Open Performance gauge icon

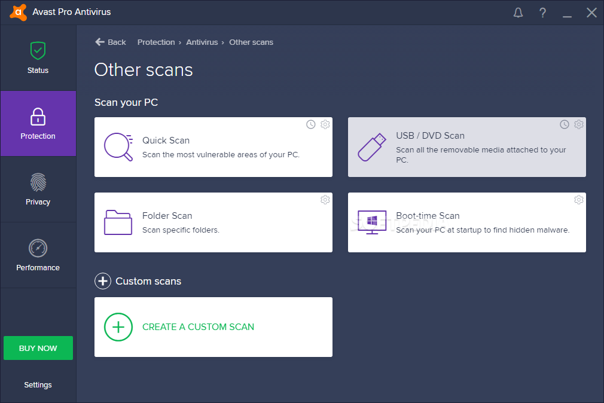(x=38, y=248)
